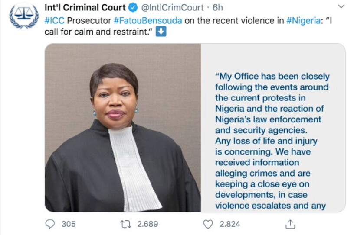Like the tweet with heart icon
This screenshot has width=354, height=235.
click(x=208, y=224)
